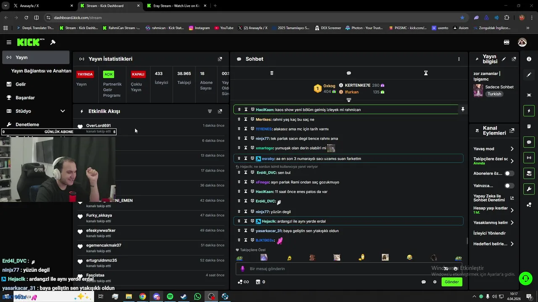Viewport: 538px width, 302px height.
Task: Bookmark page with the star icon
Action: tap(462, 18)
